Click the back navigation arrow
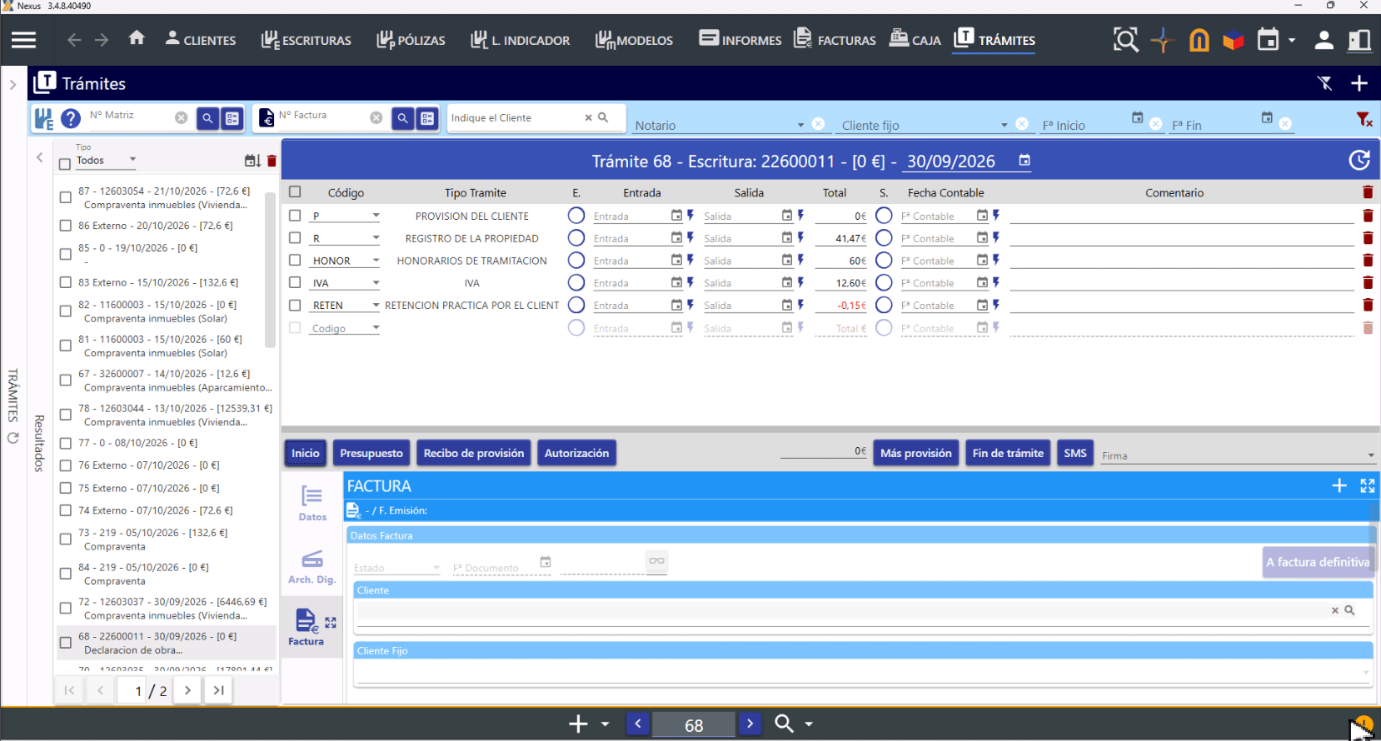 [x=74, y=40]
